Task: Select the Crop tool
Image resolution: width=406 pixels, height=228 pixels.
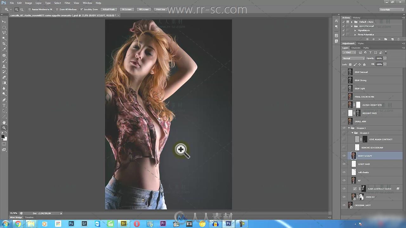Action: pos(4,44)
